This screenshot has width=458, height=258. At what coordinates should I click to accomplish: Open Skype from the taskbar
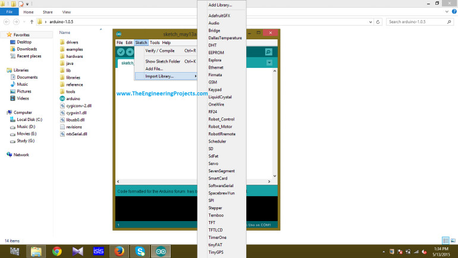click(x=140, y=251)
